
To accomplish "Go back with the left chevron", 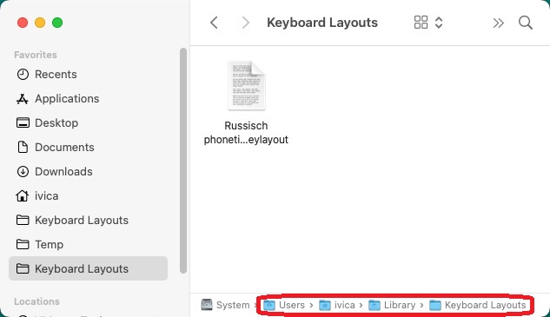I will (x=214, y=23).
